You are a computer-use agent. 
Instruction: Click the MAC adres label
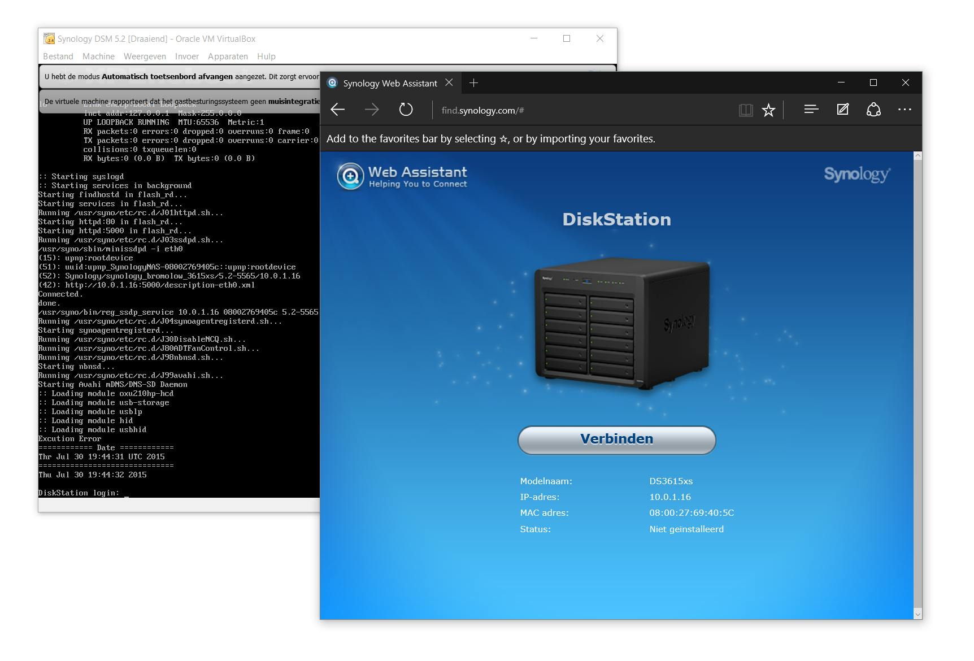545,513
